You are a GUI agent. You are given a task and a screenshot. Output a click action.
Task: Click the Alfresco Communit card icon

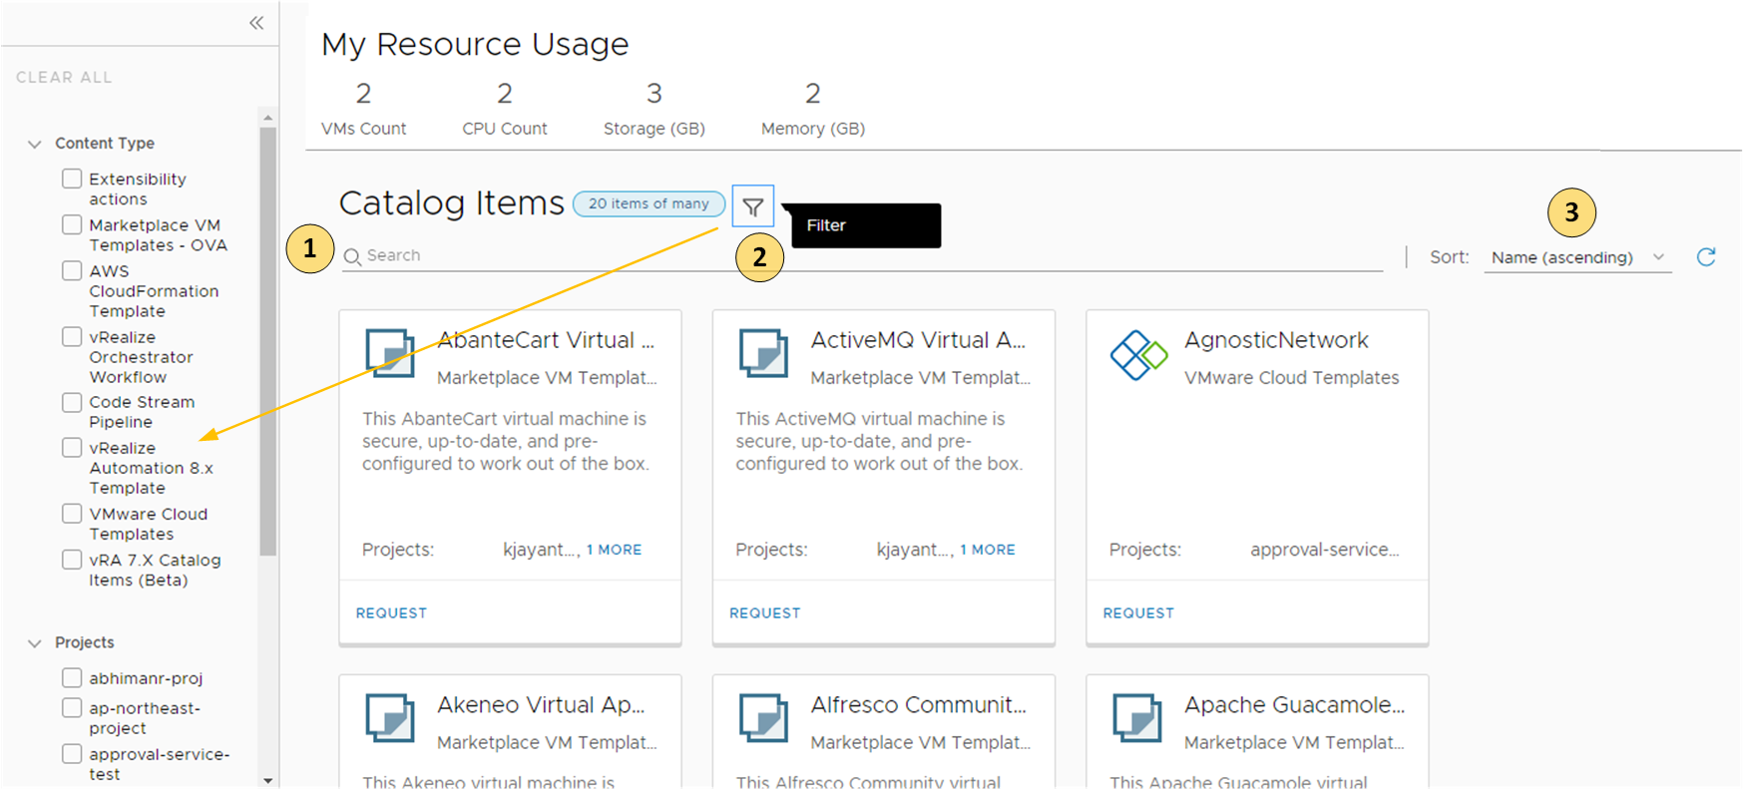pos(764,718)
